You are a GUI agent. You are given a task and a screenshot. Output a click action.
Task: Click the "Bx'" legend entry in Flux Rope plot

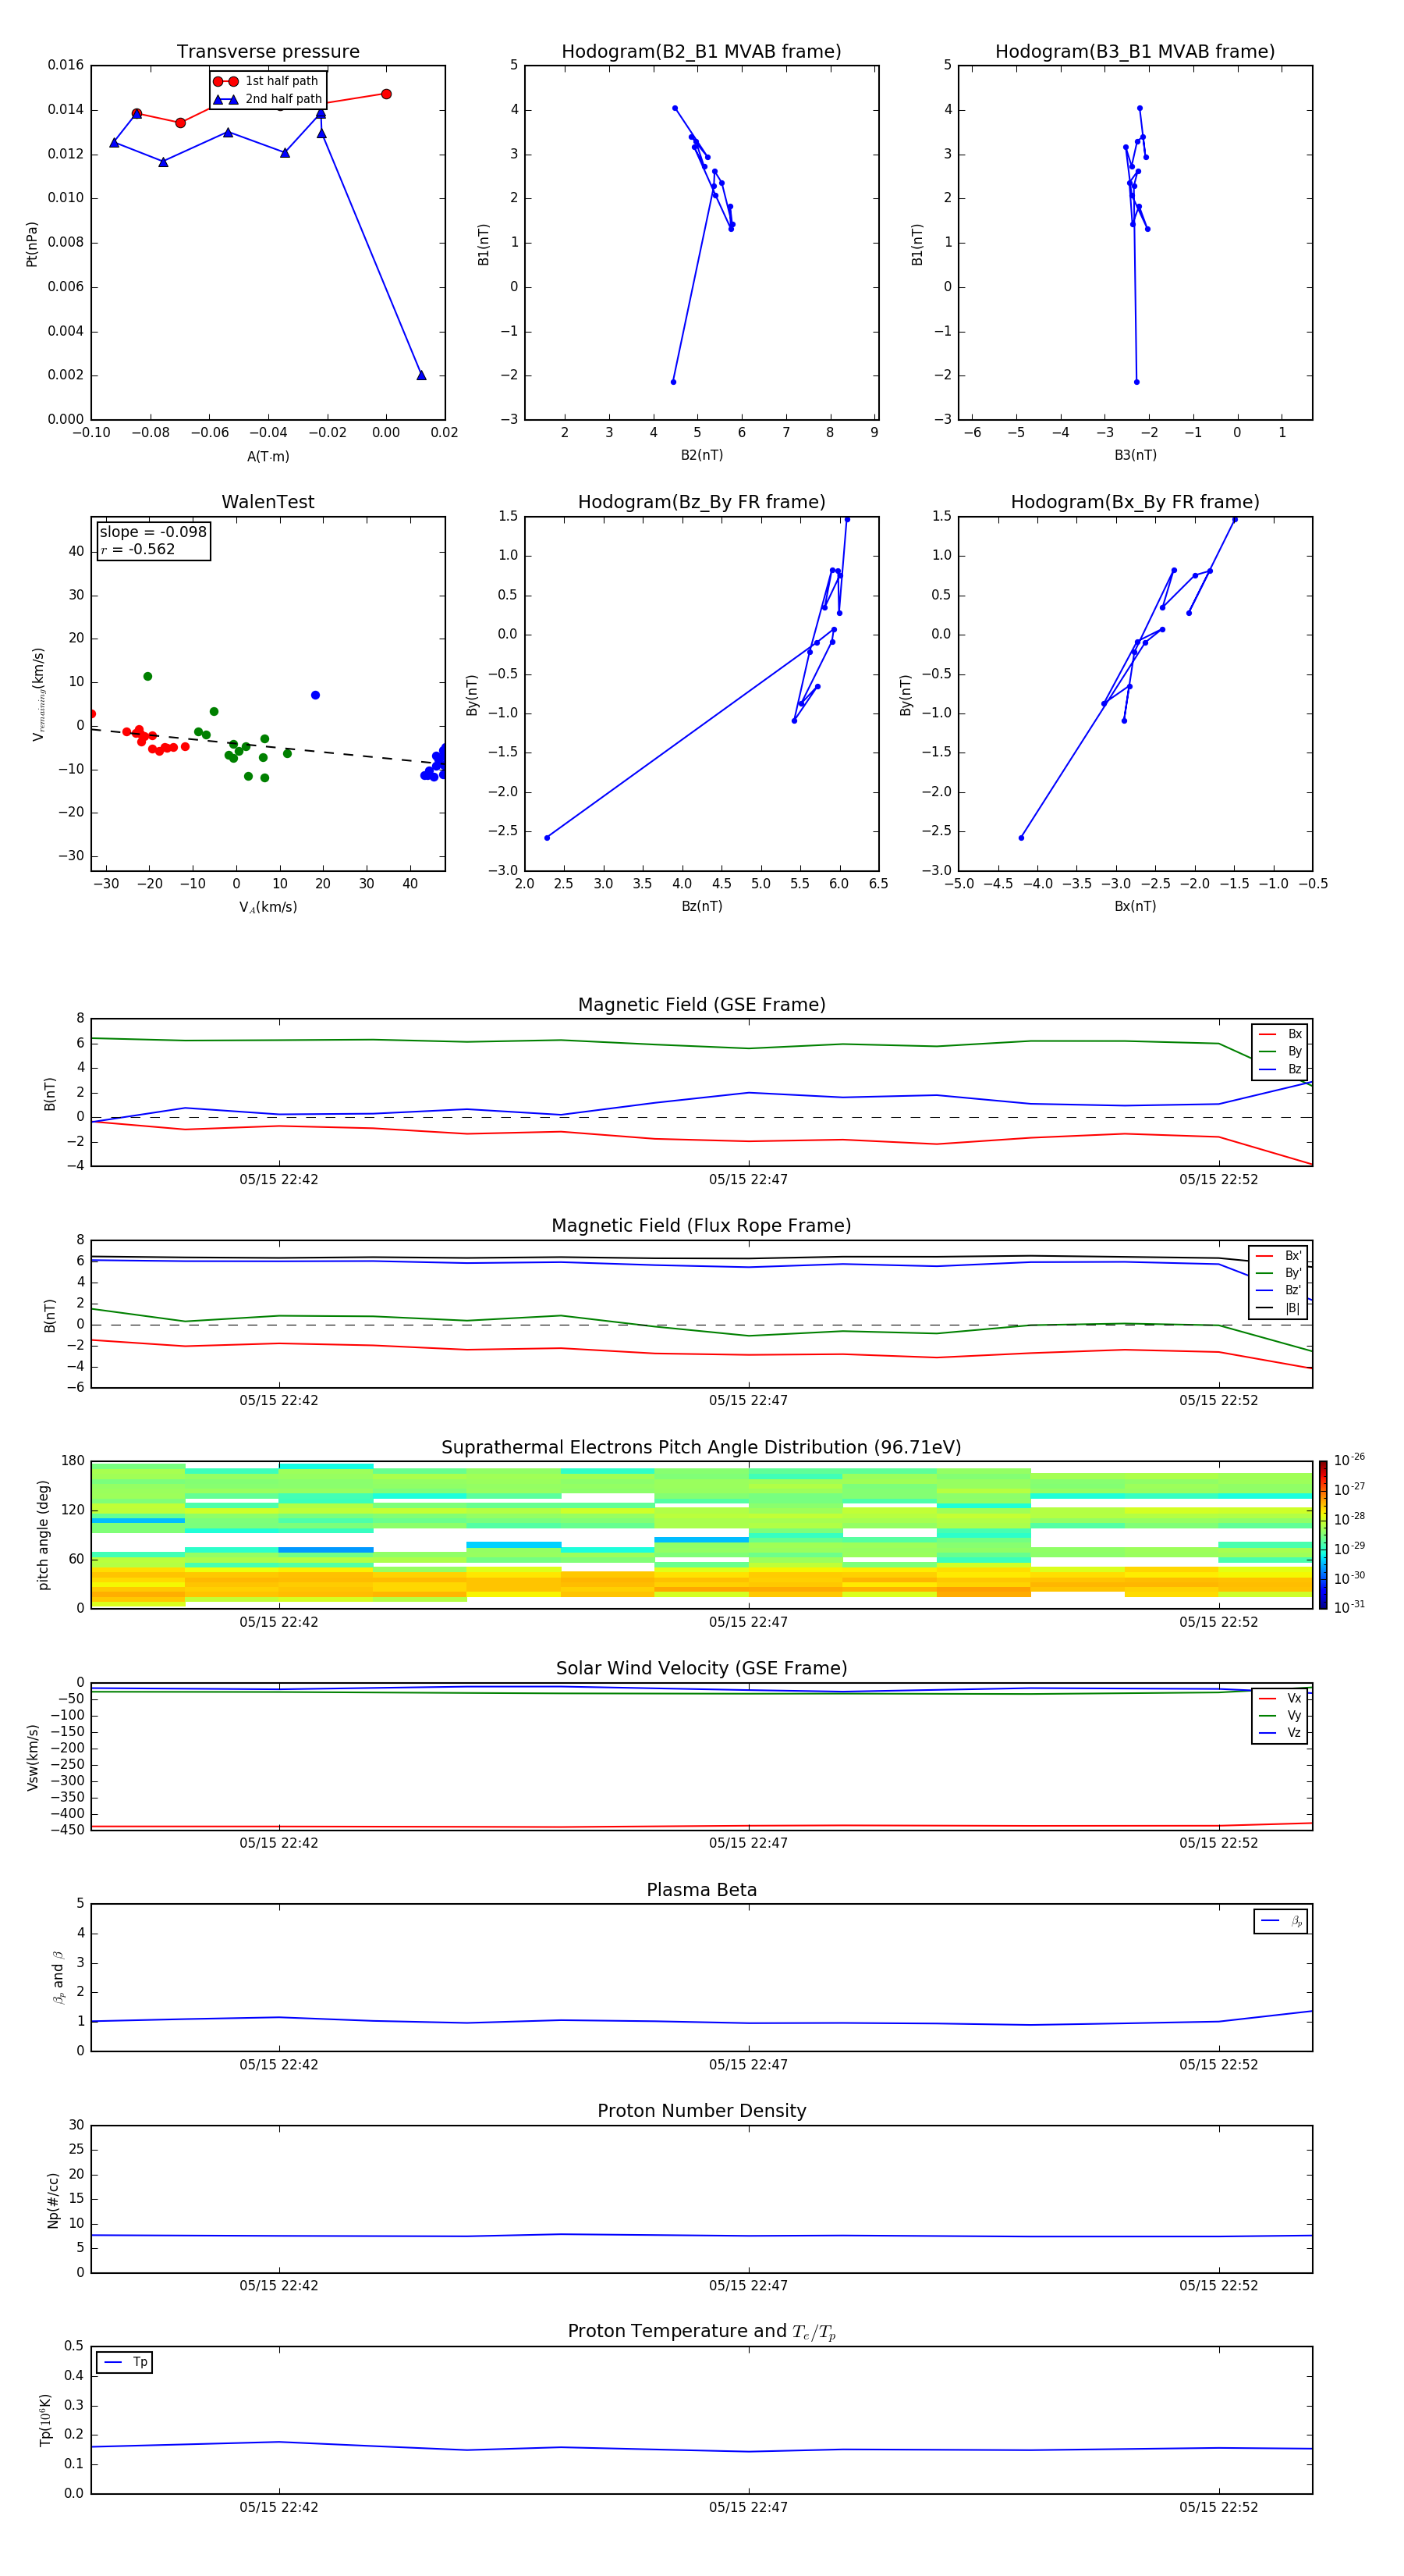point(1279,1256)
